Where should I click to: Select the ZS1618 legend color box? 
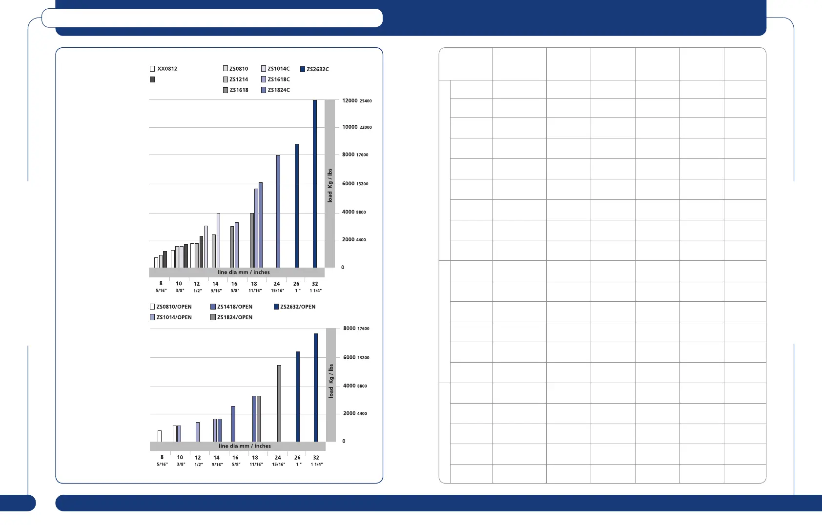pos(226,90)
